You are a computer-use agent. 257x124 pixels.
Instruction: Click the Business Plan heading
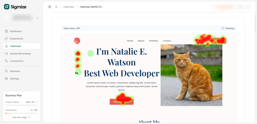point(14,95)
